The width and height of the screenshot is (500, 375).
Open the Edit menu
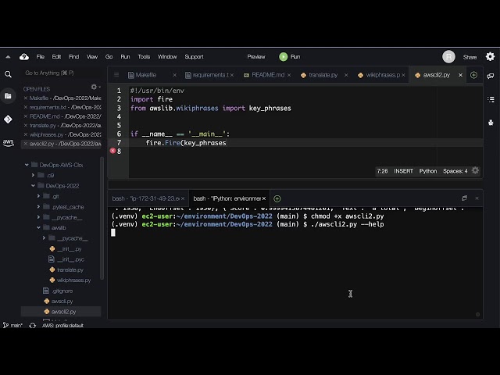[x=56, y=57]
